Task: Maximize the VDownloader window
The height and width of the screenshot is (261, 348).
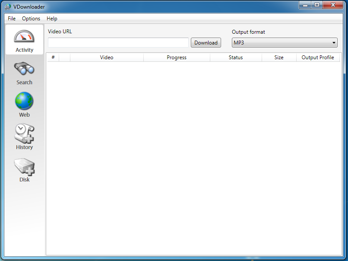Action: (317, 5)
